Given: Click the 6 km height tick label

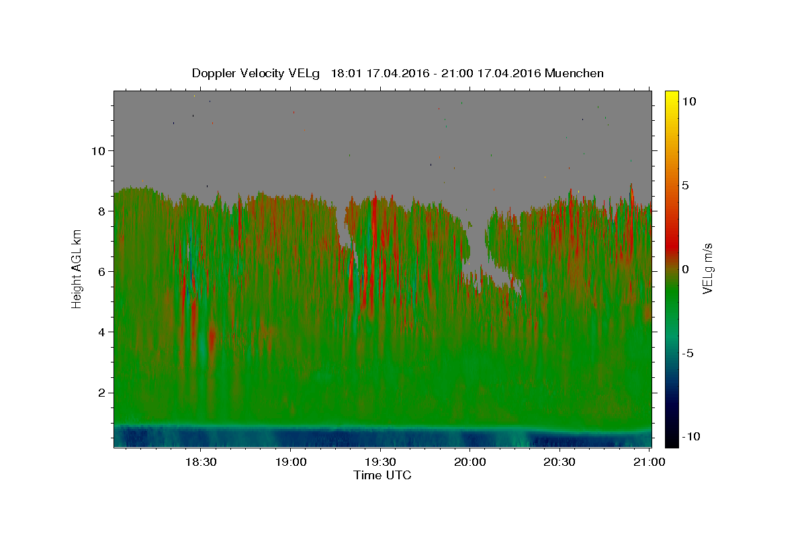Looking at the screenshot, I should pos(103,271).
